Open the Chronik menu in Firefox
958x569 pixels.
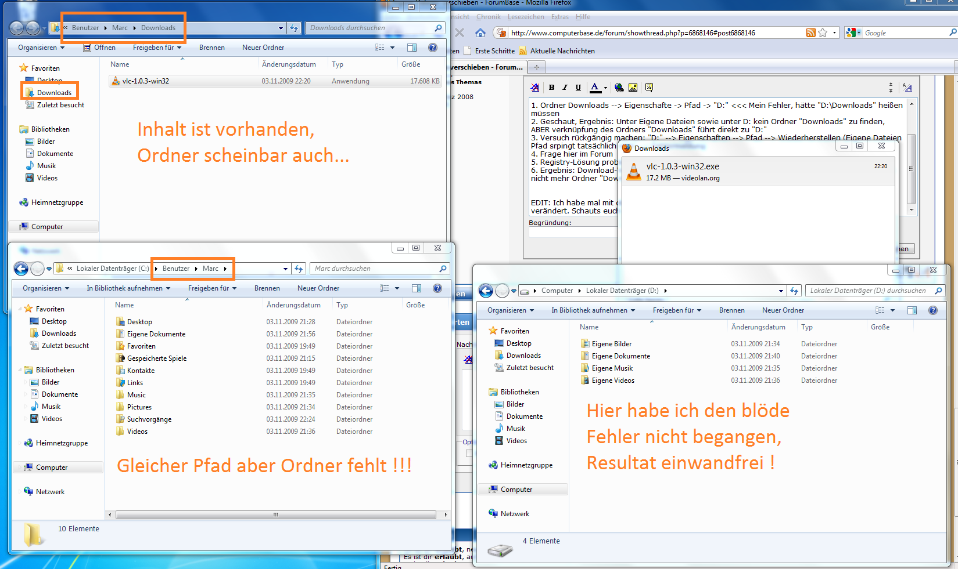tap(488, 17)
